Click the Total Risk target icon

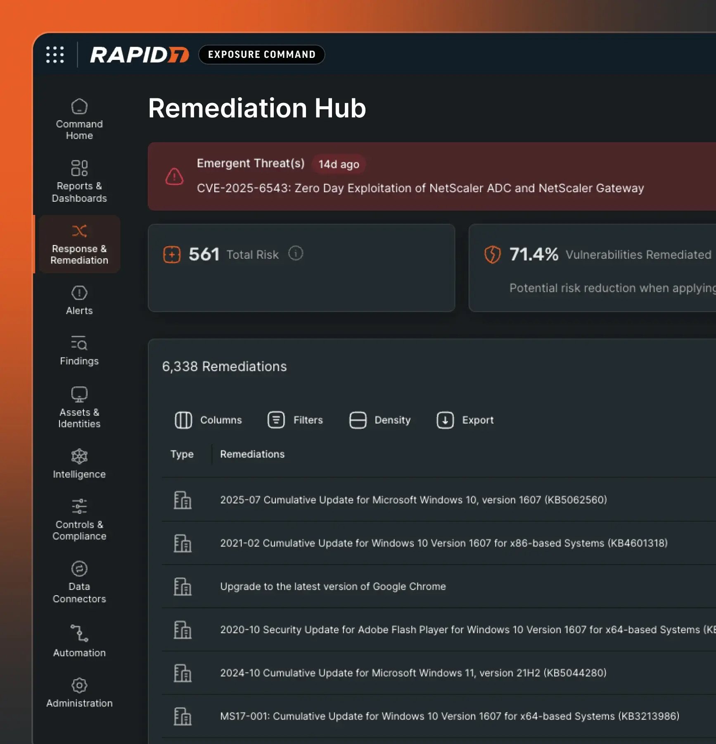pyautogui.click(x=172, y=254)
